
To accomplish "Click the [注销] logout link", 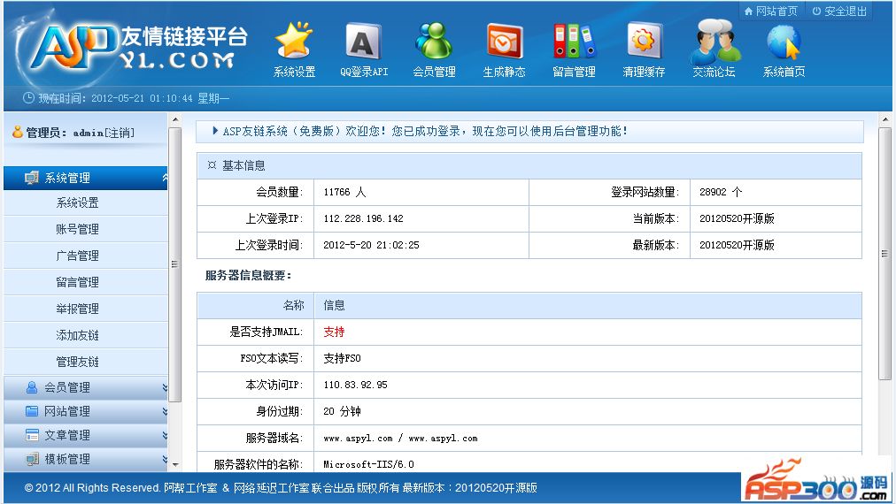I will (x=120, y=133).
